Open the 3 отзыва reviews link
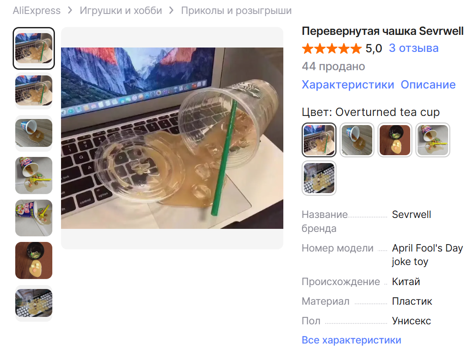 click(414, 48)
